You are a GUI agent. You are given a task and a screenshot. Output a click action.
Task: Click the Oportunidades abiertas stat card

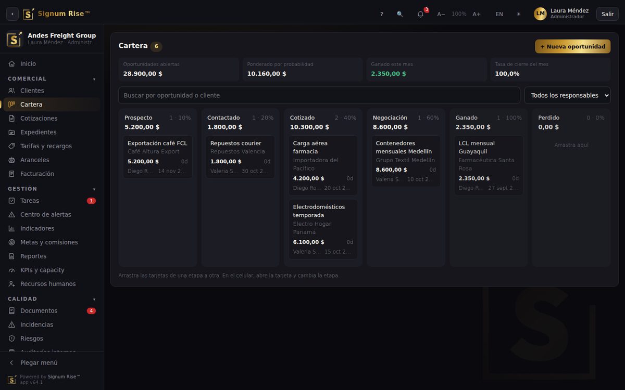pyautogui.click(x=179, y=69)
